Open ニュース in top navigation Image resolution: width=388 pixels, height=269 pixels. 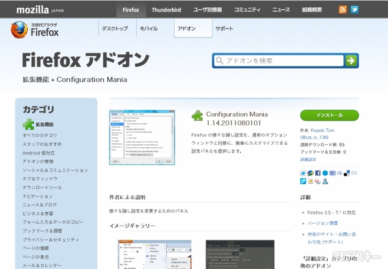click(x=281, y=10)
